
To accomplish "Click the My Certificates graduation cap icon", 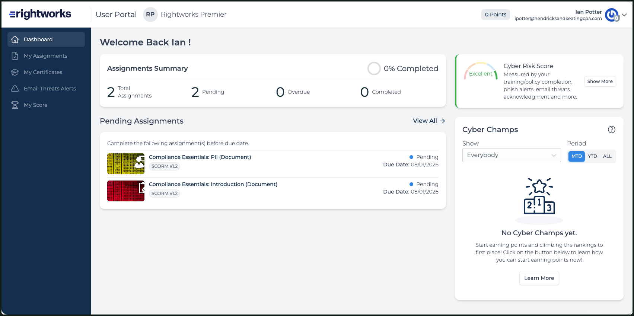I will [15, 72].
